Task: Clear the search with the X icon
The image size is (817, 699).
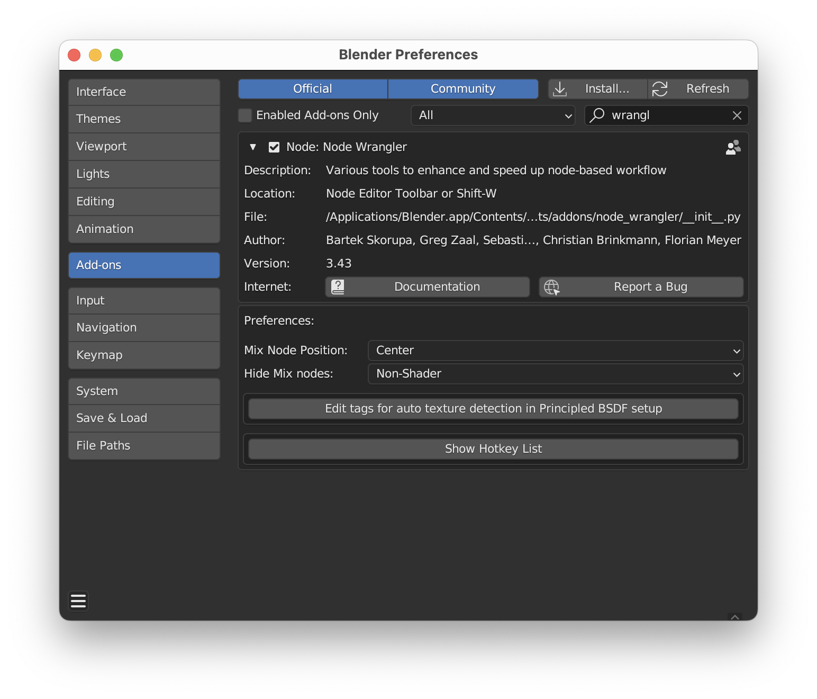Action: (737, 115)
